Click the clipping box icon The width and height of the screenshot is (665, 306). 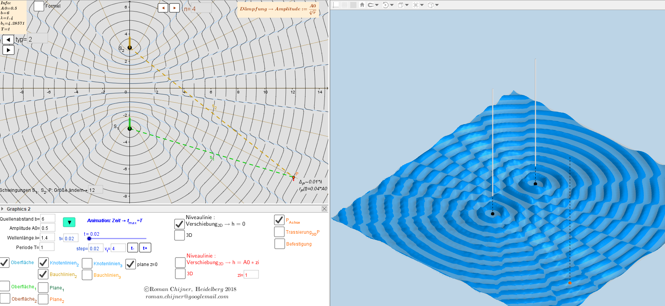pyautogui.click(x=416, y=5)
